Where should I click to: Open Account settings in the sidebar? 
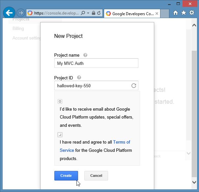click(27, 38)
